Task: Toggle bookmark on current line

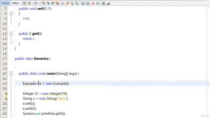Action: [x=77, y=3]
